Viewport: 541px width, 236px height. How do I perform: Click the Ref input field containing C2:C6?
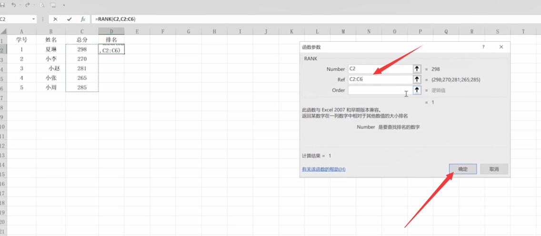click(x=380, y=79)
